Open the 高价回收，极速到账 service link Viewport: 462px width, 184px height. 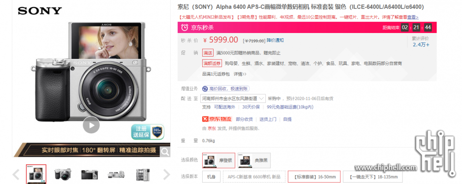pos(229,89)
